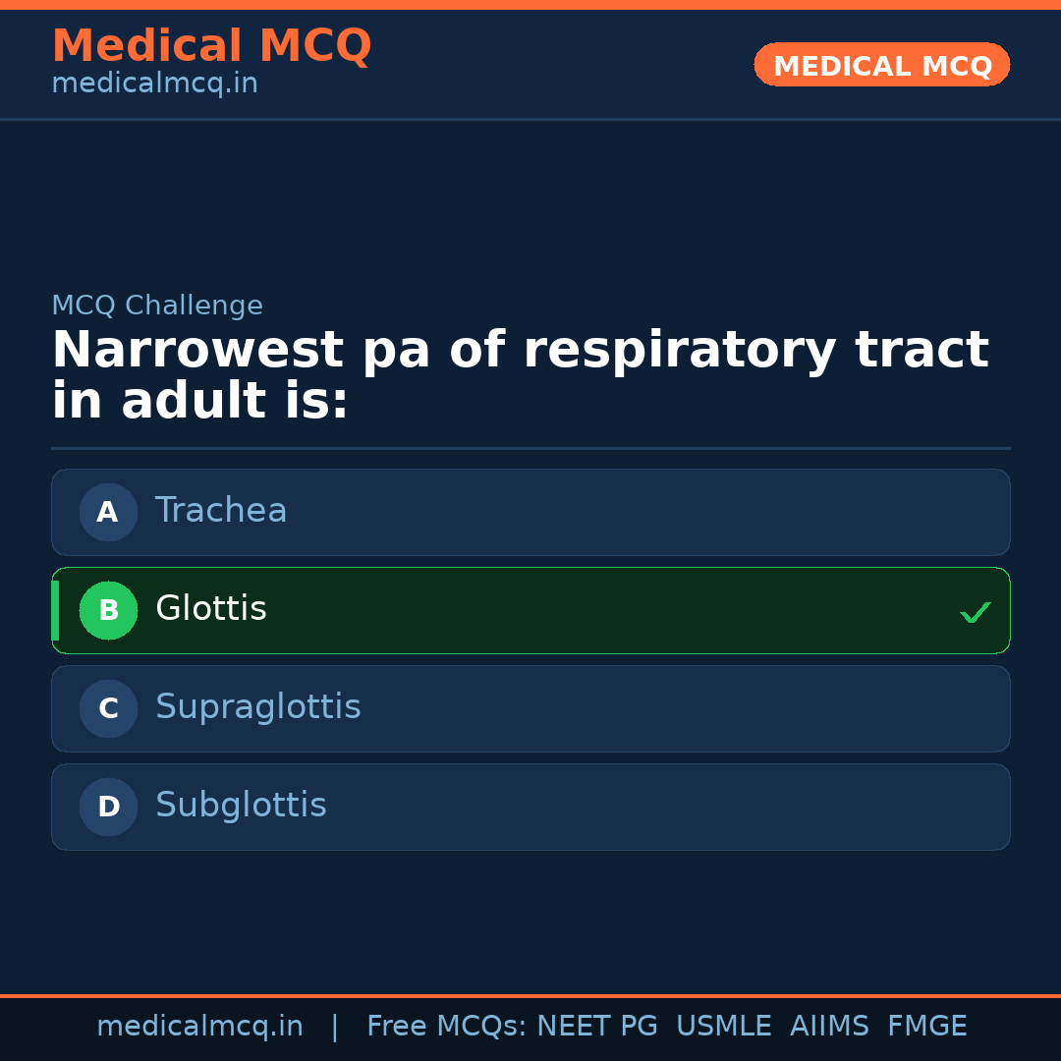Pick the Supraglottis answer text
The image size is (1061, 1061).
click(x=258, y=707)
